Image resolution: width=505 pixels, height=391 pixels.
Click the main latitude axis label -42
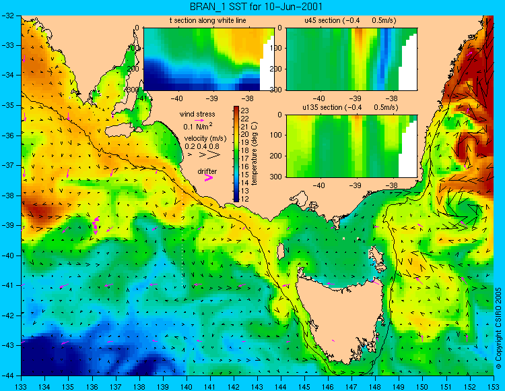[7, 315]
